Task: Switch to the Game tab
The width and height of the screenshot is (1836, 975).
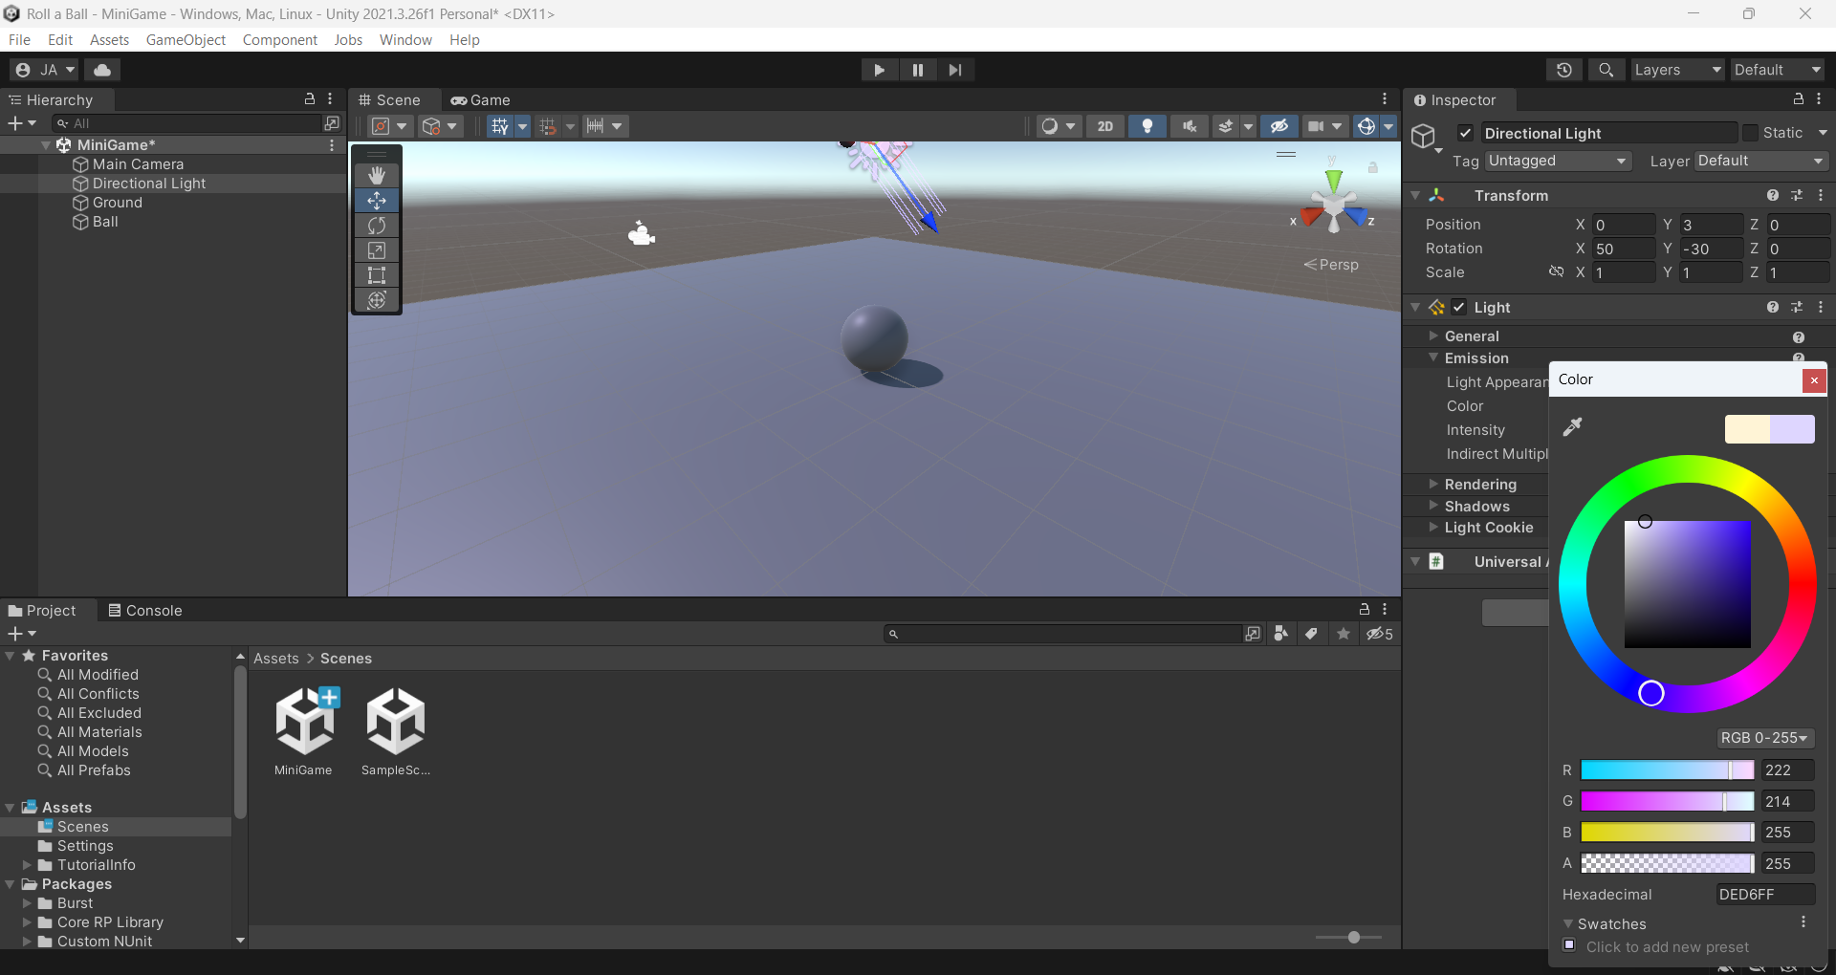Action: click(481, 100)
